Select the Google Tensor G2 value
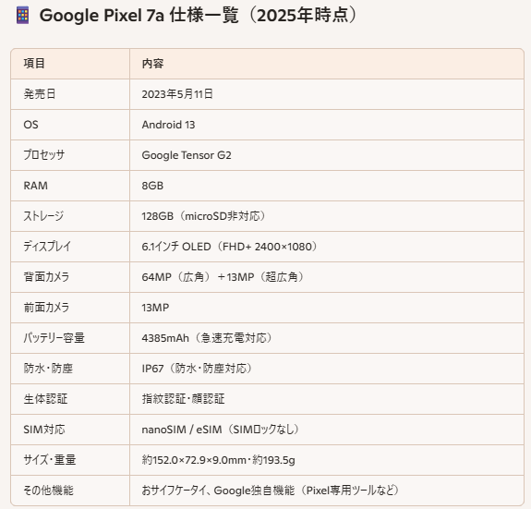Viewport: 531px width, 509px height. tap(187, 155)
